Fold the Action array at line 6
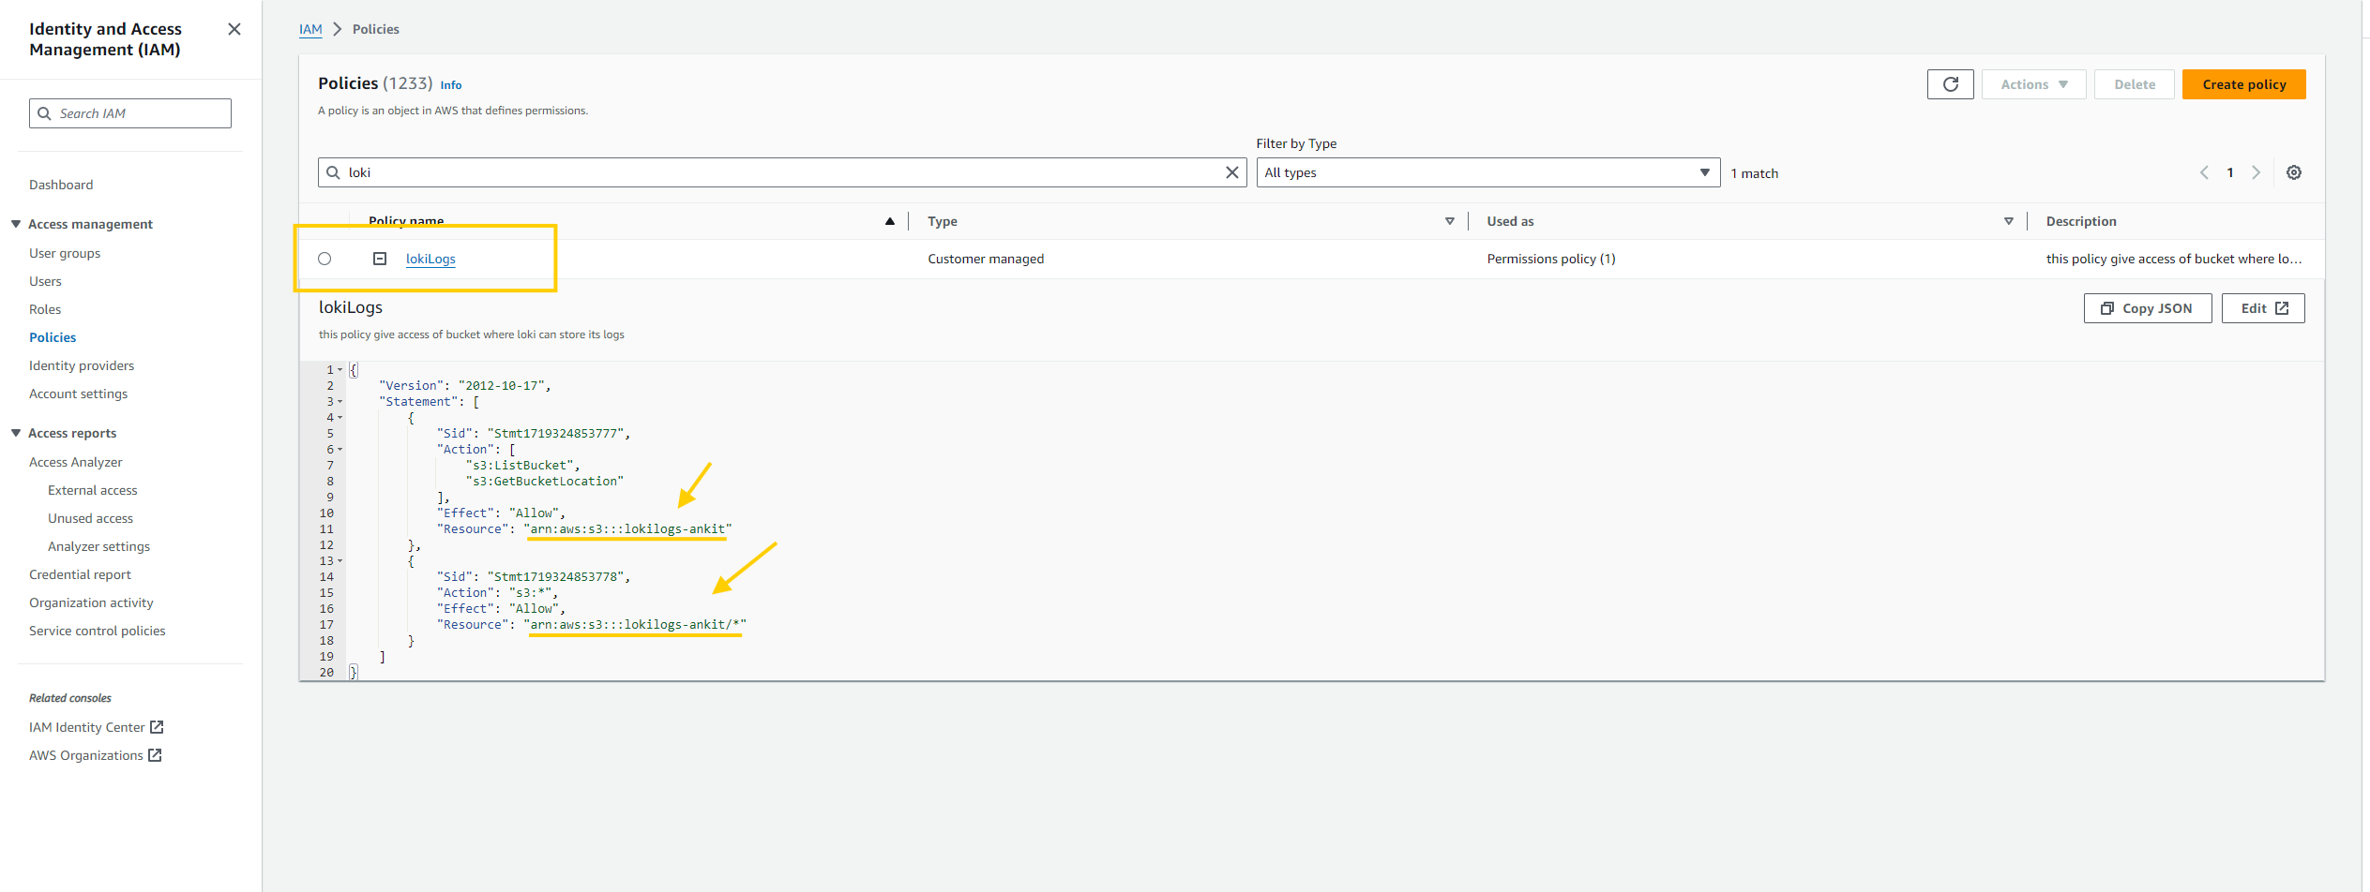2370x892 pixels. (x=340, y=450)
